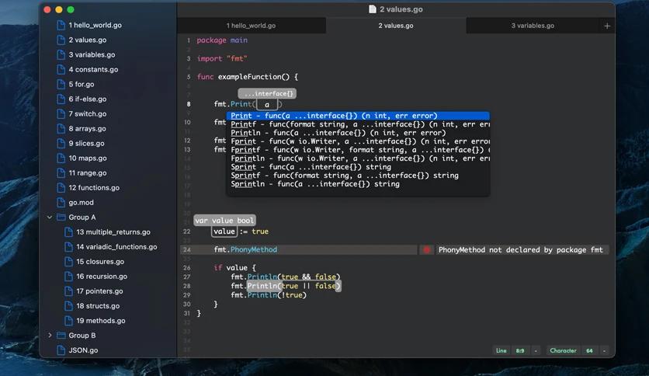Choose the Fprint completion suggestion

click(358, 141)
